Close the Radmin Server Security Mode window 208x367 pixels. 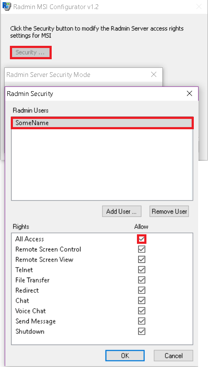(154, 74)
